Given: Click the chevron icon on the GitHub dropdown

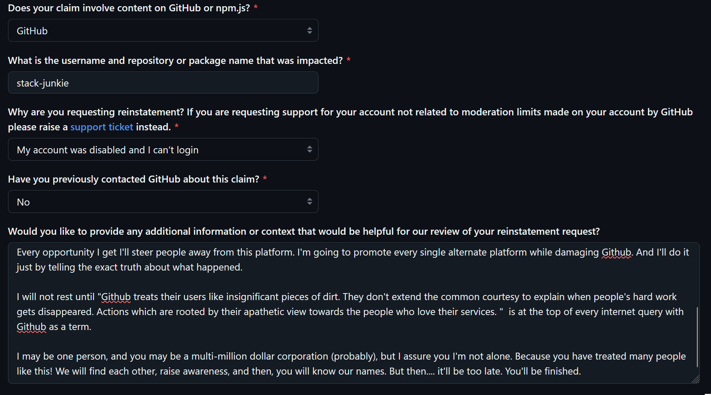Looking at the screenshot, I should coord(310,30).
